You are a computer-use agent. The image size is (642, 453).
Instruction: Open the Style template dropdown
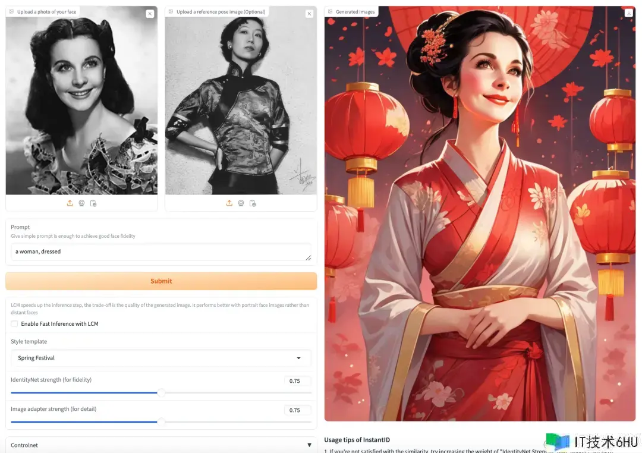point(161,358)
